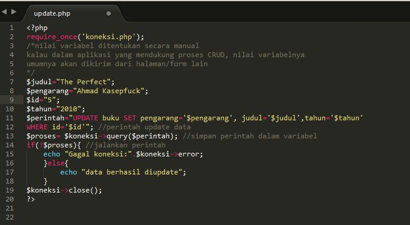Click query($perintah) on line 13
The width and height of the screenshot is (410, 225).
pyautogui.click(x=140, y=136)
